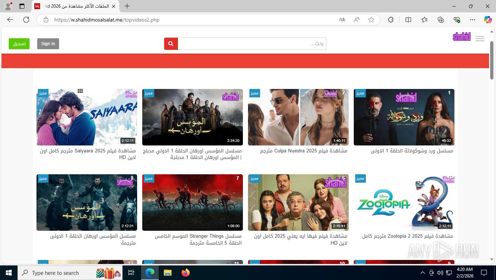The image size is (496, 280).
Task: Focus the بحث search input field
Action: pos(252,44)
